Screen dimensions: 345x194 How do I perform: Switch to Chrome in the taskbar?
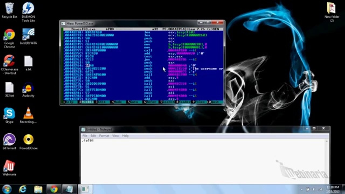point(54,189)
